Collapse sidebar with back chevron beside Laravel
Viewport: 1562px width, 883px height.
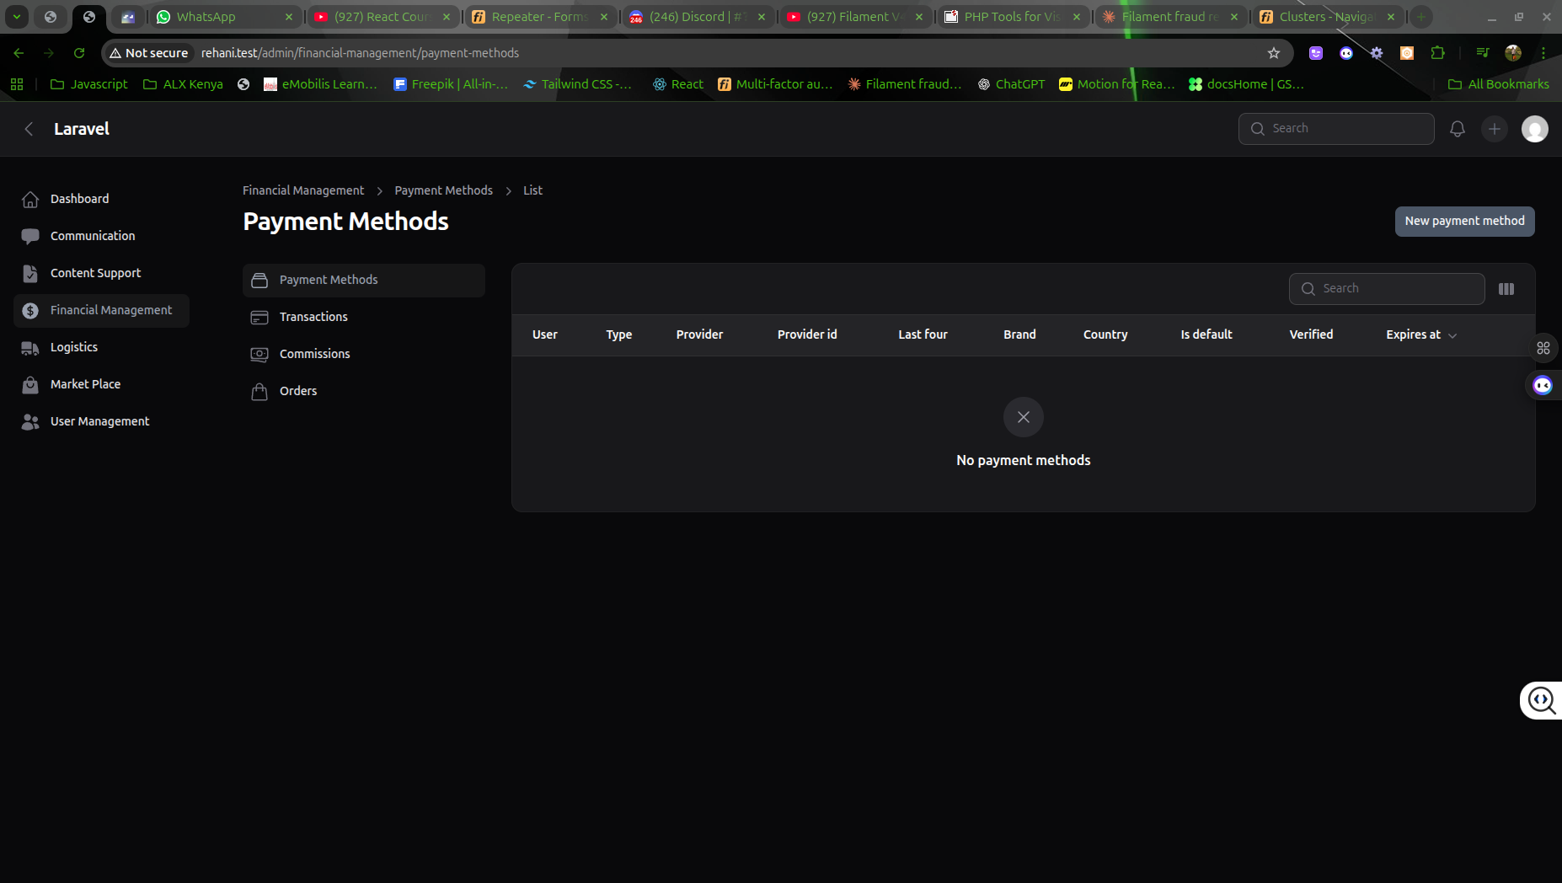(x=29, y=129)
